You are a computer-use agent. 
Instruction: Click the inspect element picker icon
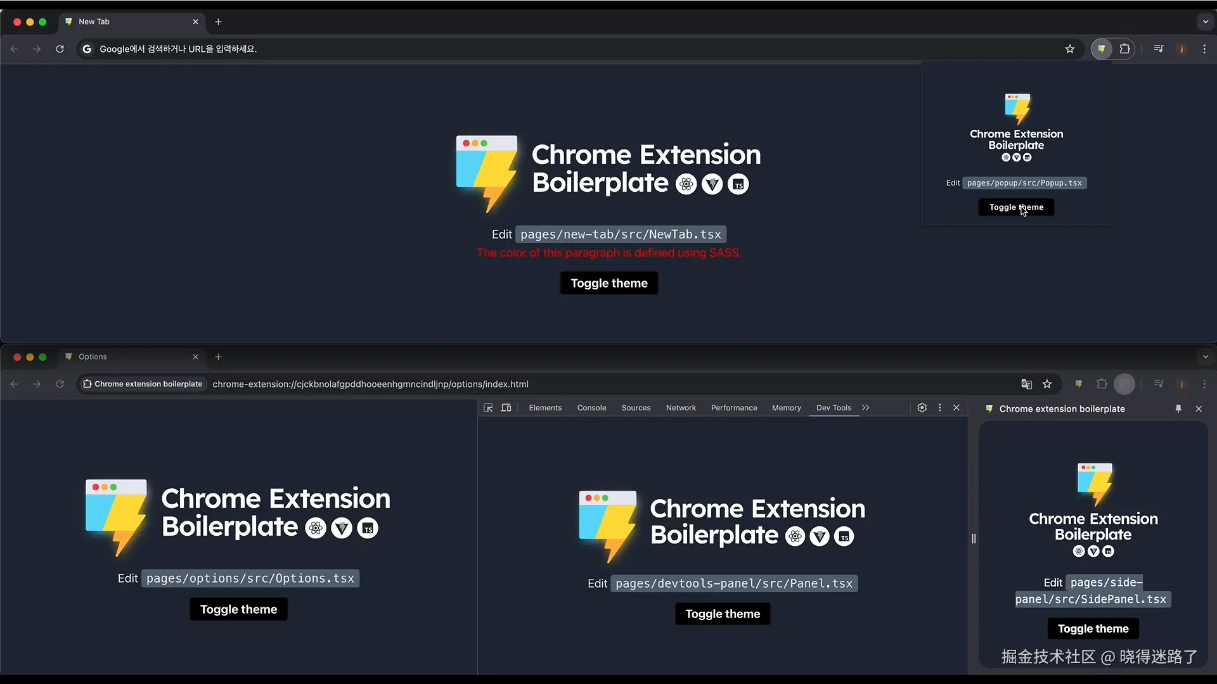(488, 408)
